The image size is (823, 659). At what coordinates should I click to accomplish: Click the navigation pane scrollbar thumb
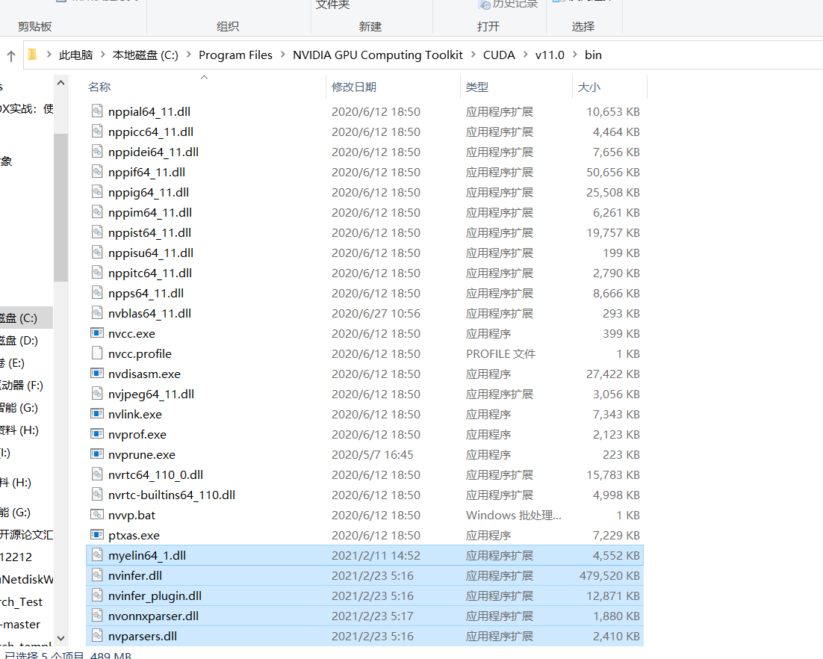pos(61,208)
